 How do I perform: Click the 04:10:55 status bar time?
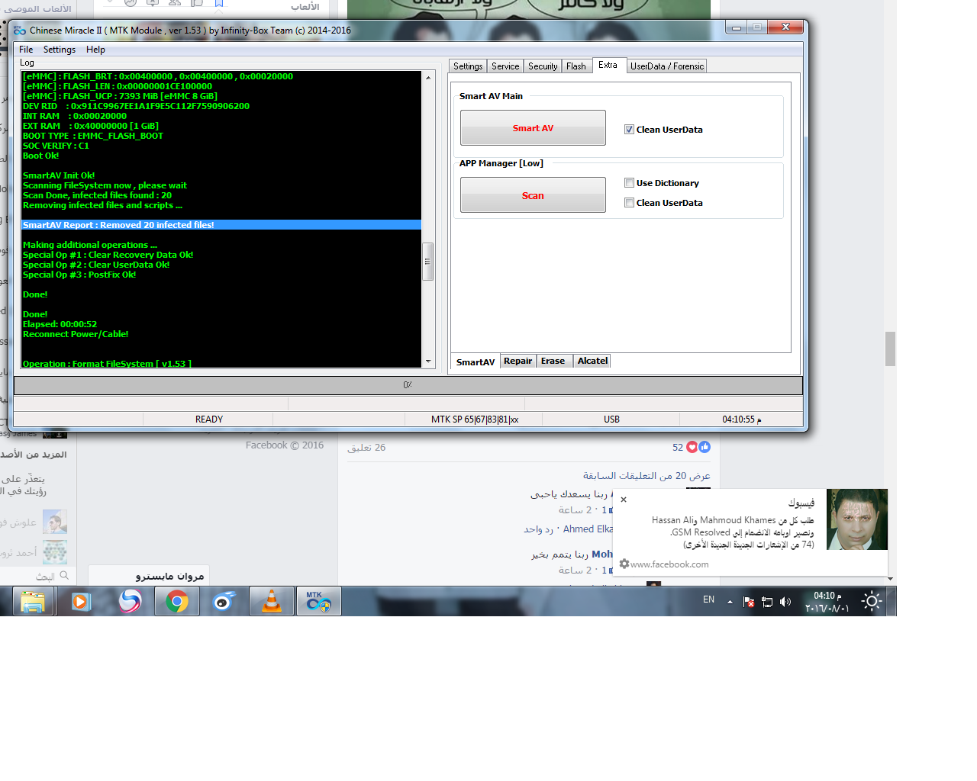[741, 419]
